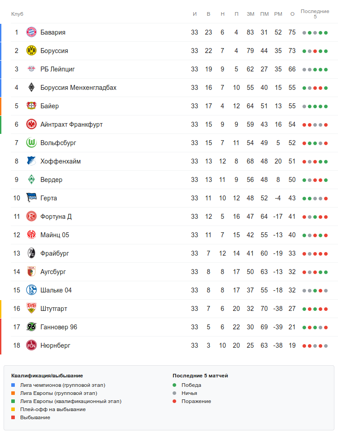The width and height of the screenshot is (338, 434).
Task: Click the green Победа legend dot
Action: (x=174, y=385)
